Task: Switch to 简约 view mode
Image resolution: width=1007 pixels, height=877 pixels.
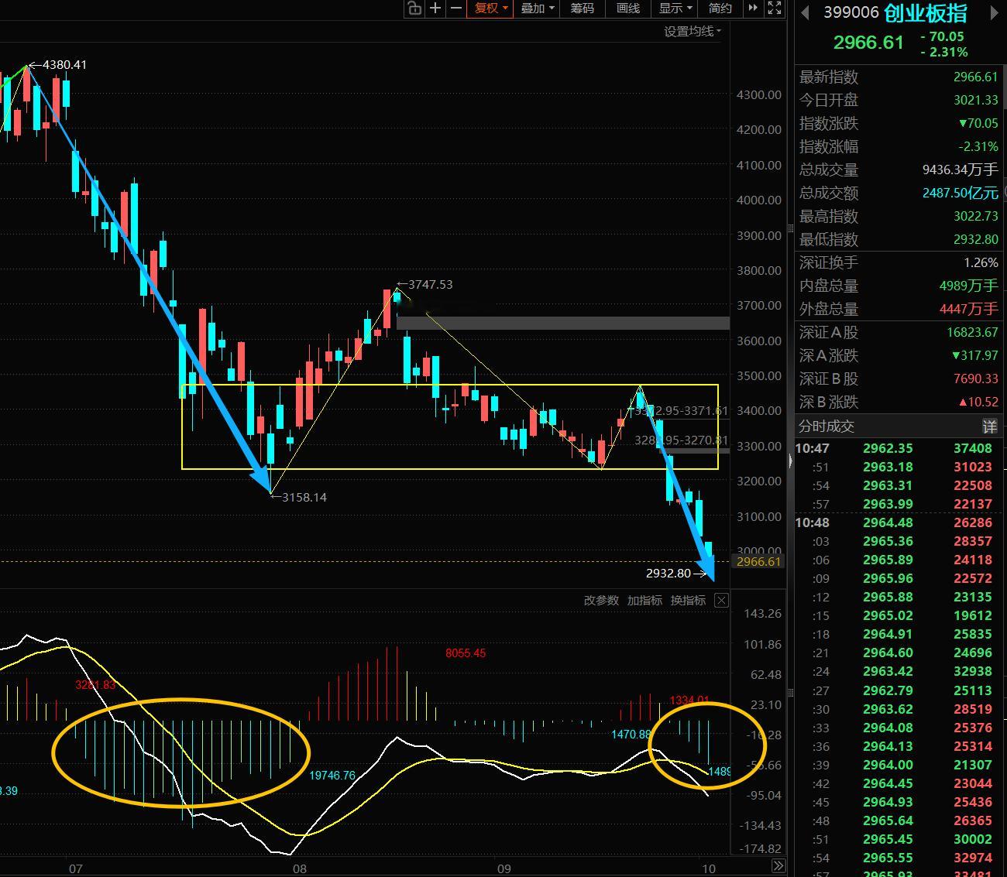Action: (720, 9)
